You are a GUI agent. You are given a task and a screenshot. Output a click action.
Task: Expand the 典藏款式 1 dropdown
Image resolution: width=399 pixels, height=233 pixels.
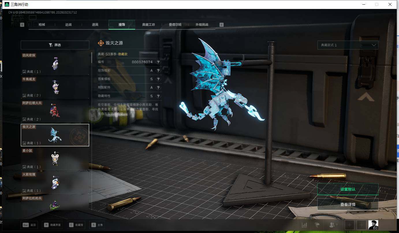[348, 45]
